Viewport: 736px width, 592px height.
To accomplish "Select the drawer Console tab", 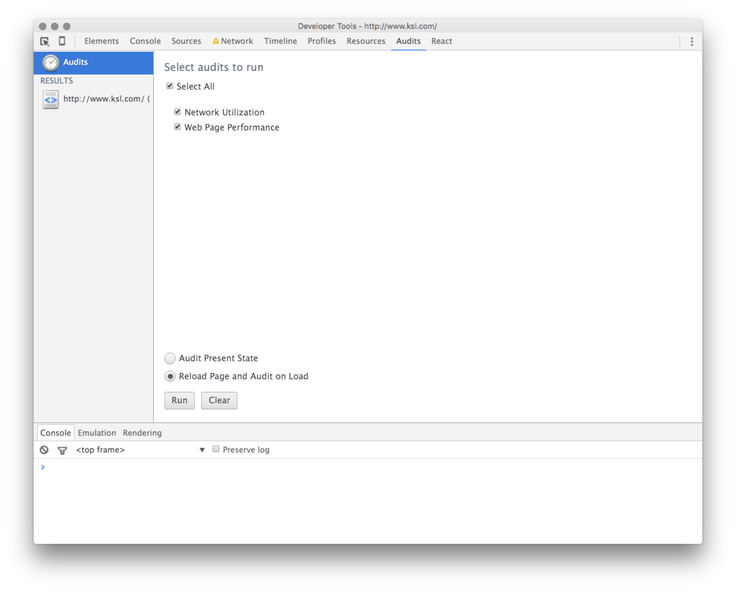I will (55, 433).
